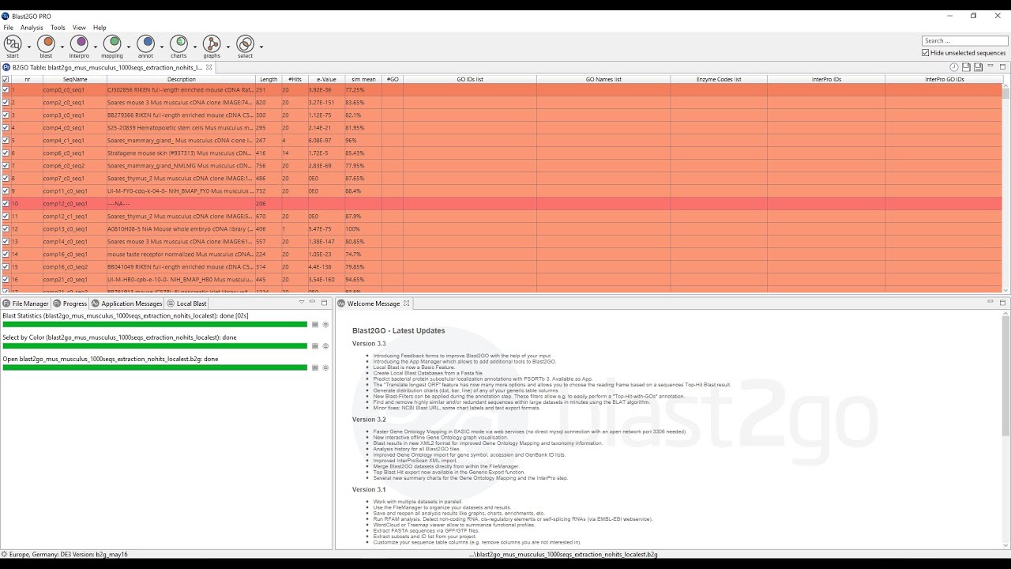The height and width of the screenshot is (569, 1011).
Task: Open the File menu
Action: pyautogui.click(x=8, y=28)
